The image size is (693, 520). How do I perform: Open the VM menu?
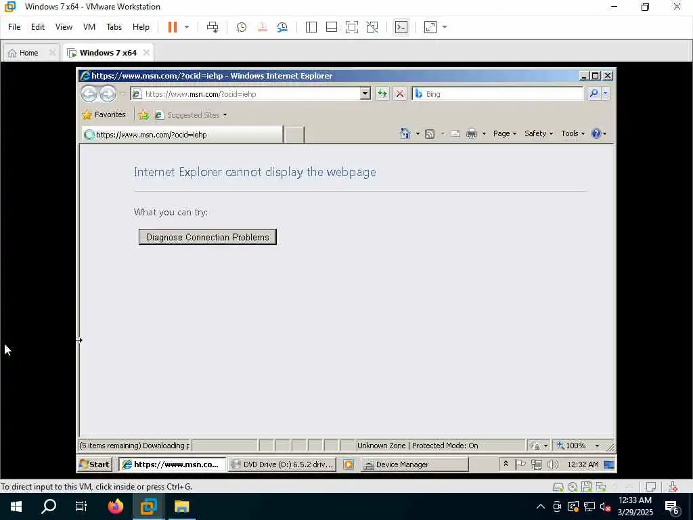[89, 27]
